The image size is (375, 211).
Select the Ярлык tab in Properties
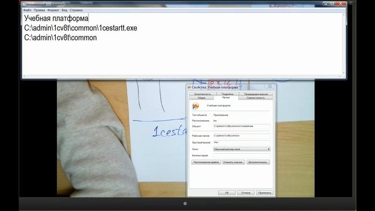226,97
